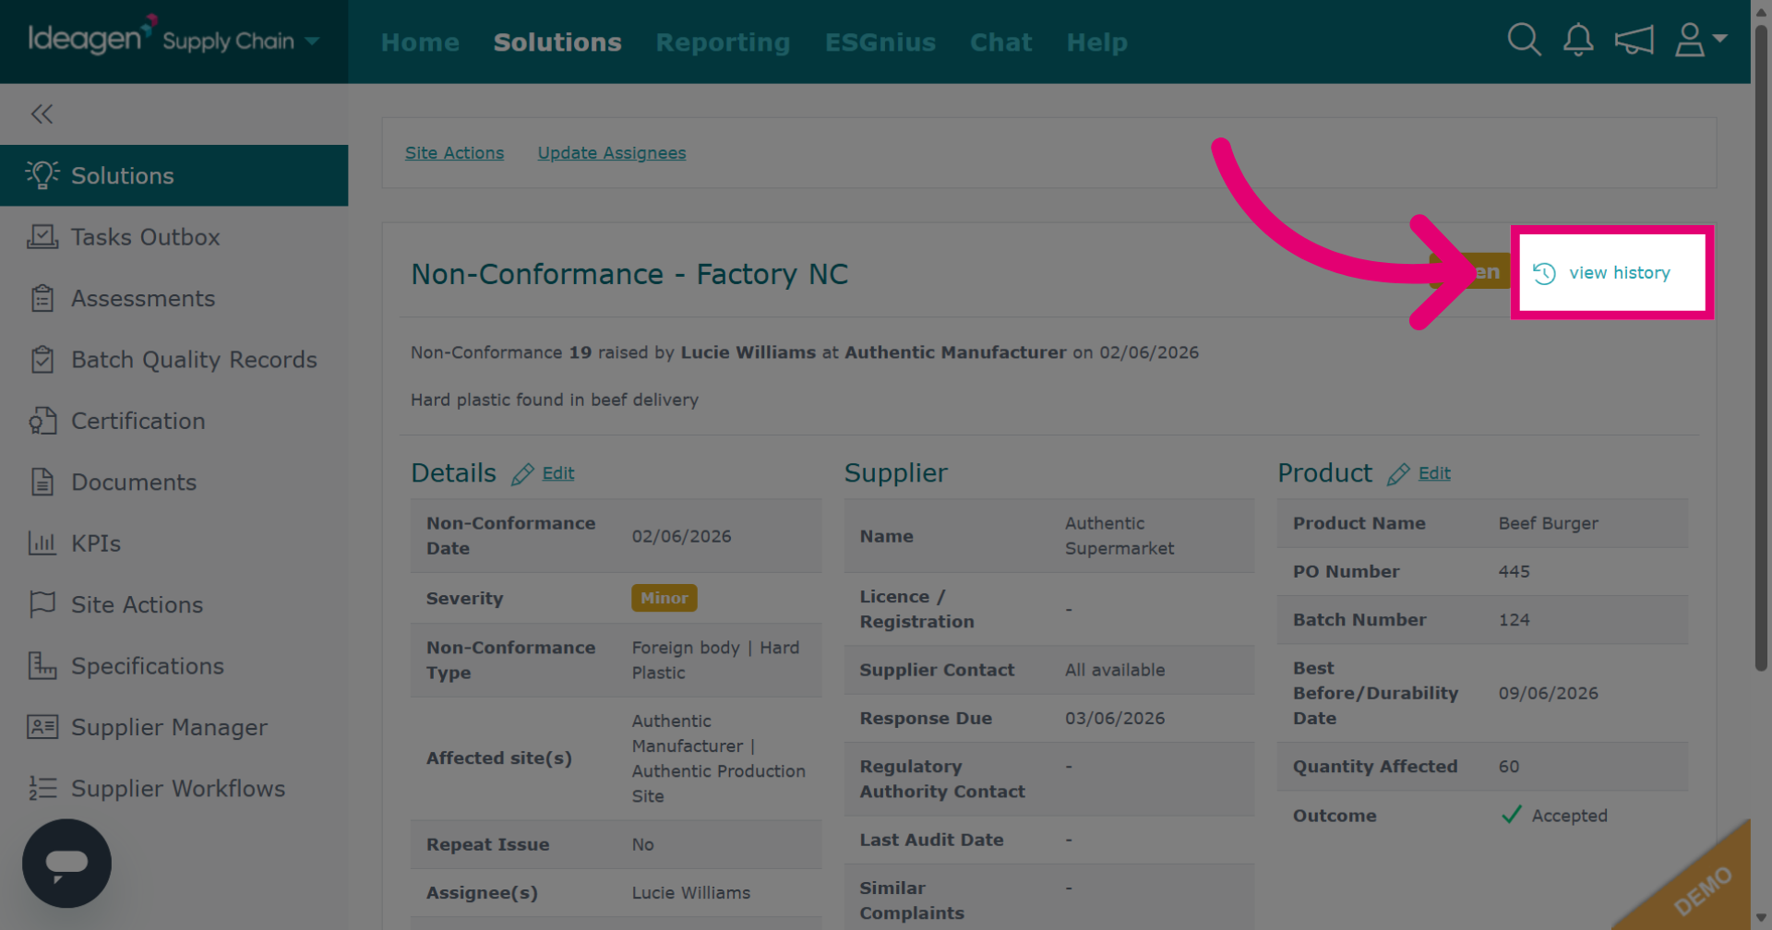Click the pencil icon beside Product
This screenshot has width=1772, height=930.
pos(1398,474)
